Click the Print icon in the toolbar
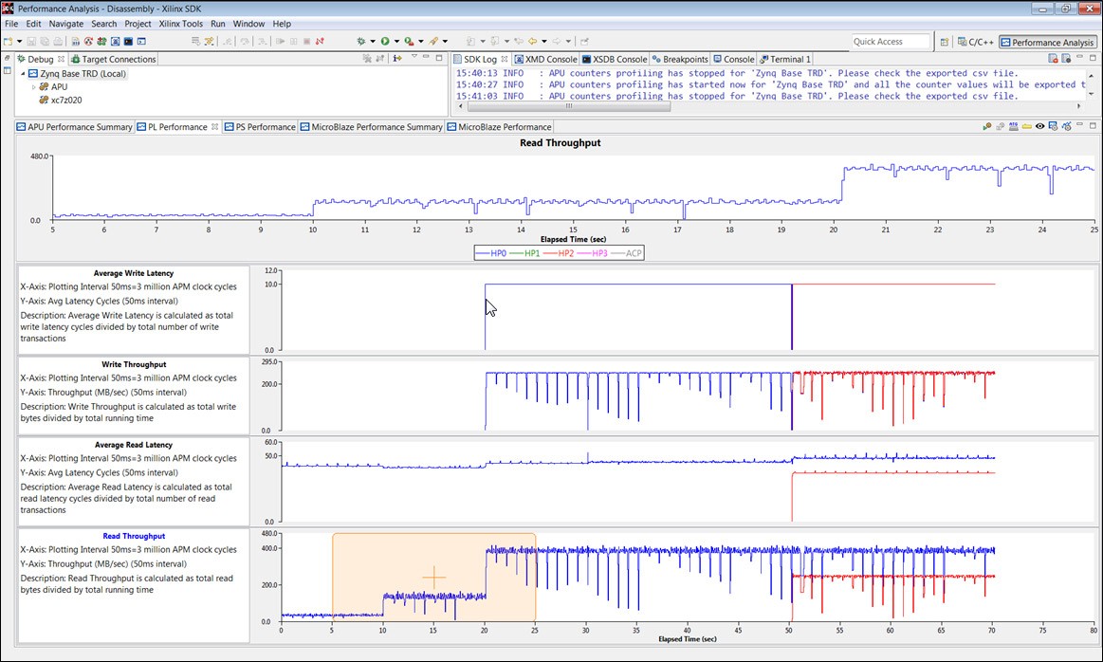 click(59, 42)
